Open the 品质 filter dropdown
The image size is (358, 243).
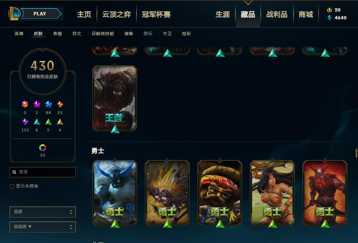pyautogui.click(x=42, y=212)
